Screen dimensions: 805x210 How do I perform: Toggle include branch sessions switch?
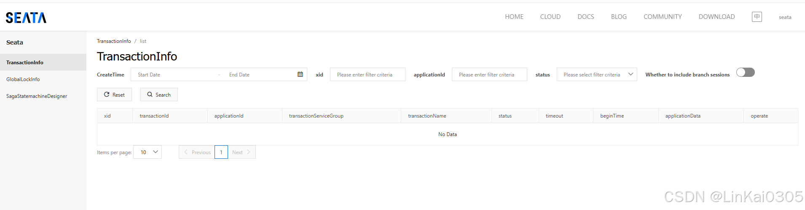pyautogui.click(x=745, y=72)
